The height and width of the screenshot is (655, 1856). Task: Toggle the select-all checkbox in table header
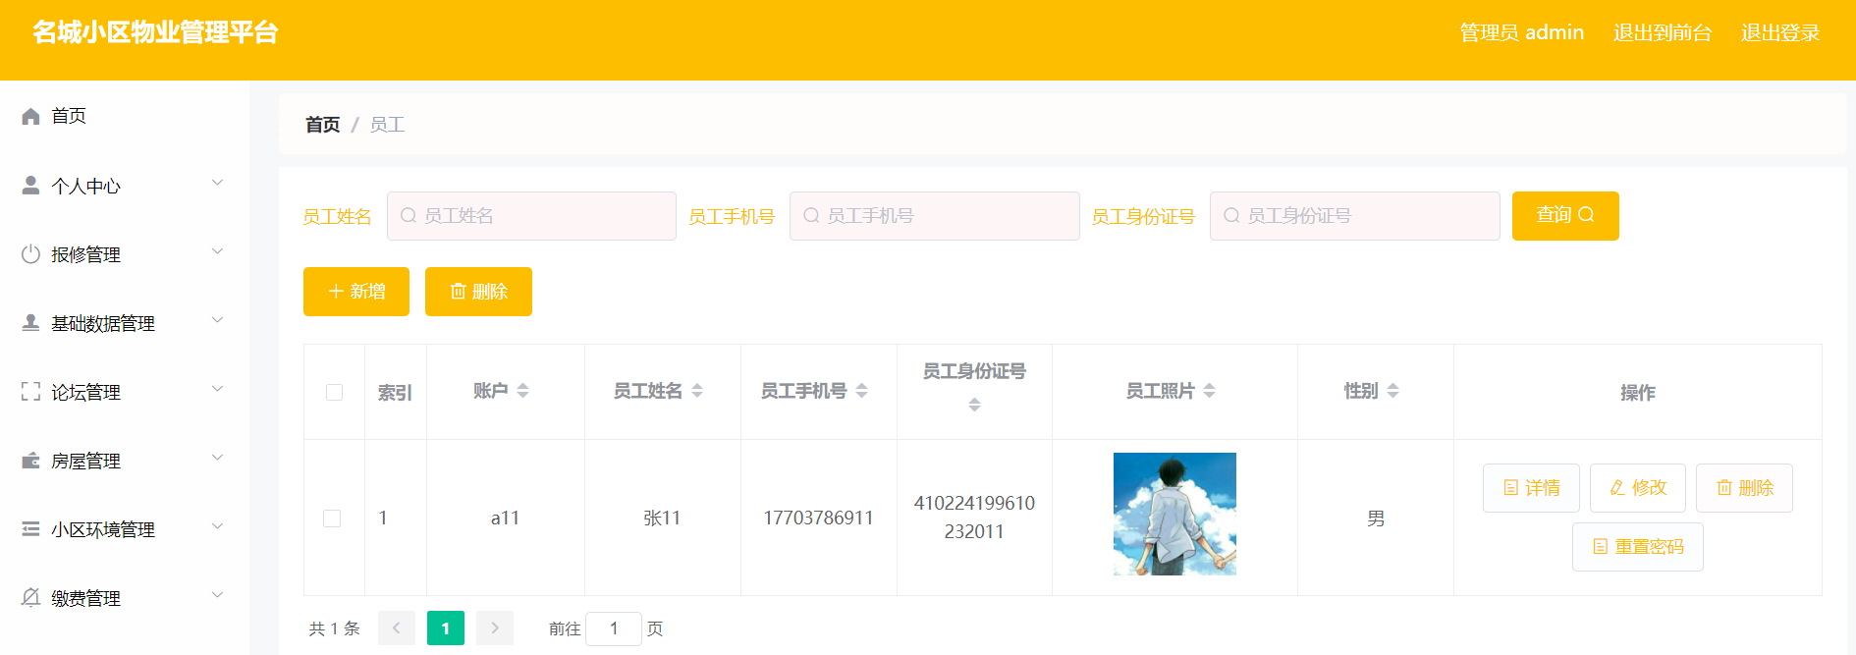tap(334, 392)
